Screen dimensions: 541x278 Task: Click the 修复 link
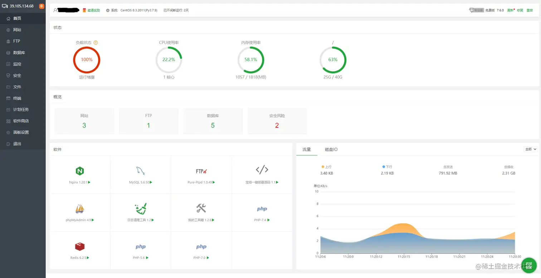click(x=520, y=10)
